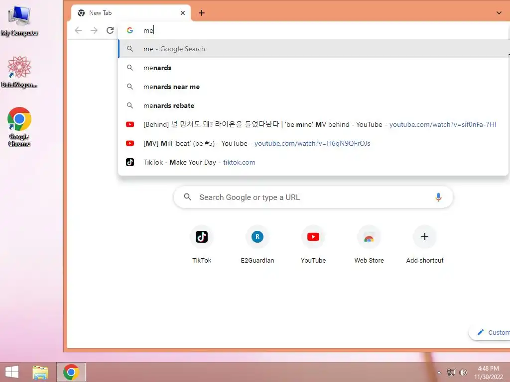Click in 'Search Google or type a URL' box
510x382 pixels.
[x=314, y=197]
